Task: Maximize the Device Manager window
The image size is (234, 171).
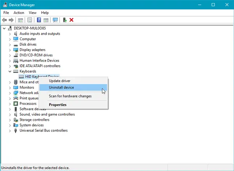Action: click(213, 5)
